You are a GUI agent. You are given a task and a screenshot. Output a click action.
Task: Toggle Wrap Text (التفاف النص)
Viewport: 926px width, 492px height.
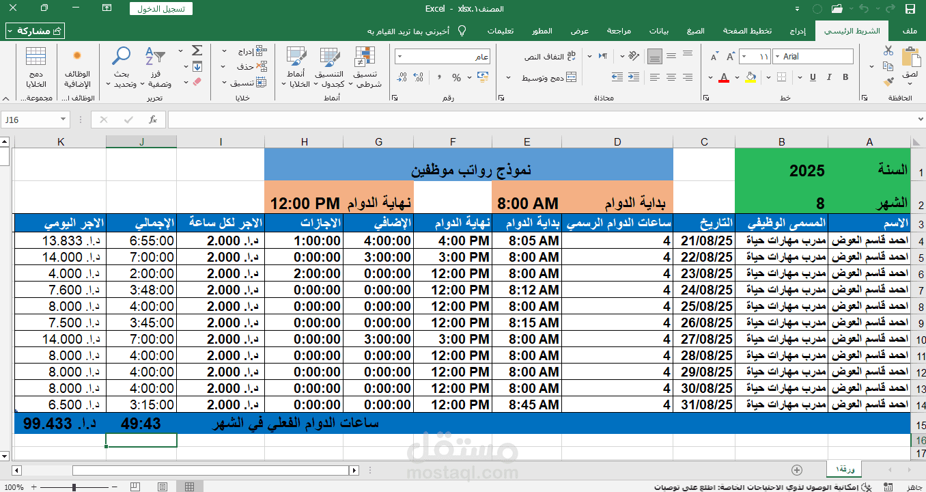point(550,56)
